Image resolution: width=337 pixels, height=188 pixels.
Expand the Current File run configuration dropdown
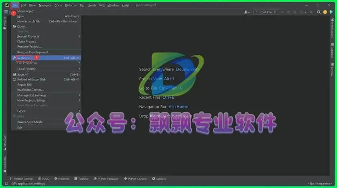click(x=266, y=12)
